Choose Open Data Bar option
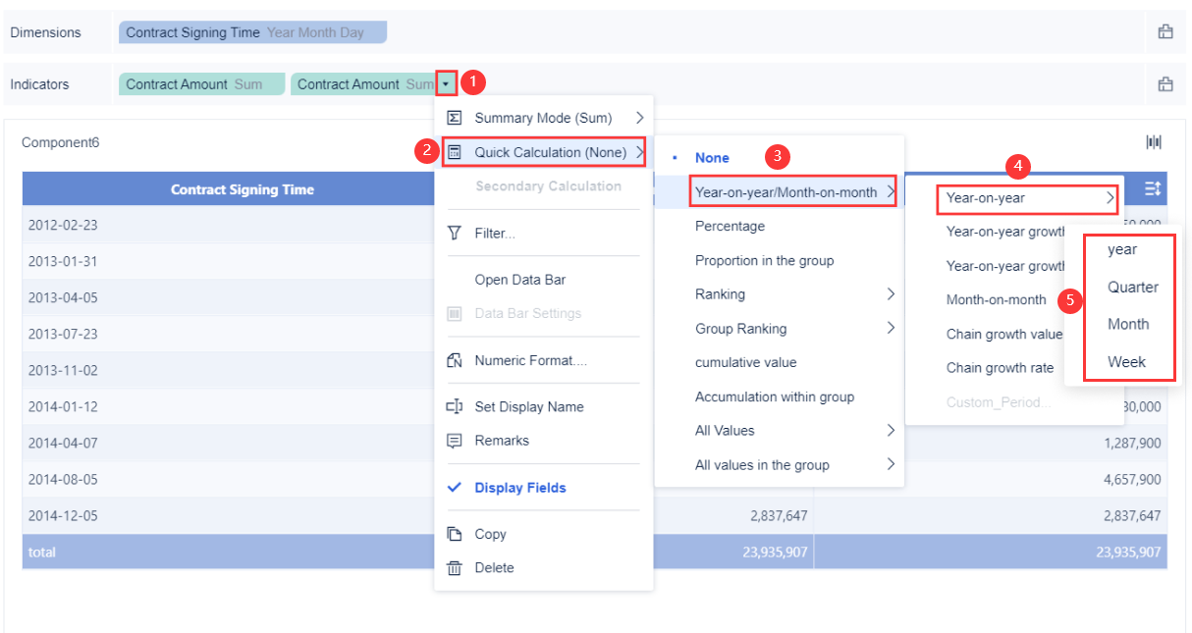This screenshot has height=633, width=1192. click(x=519, y=280)
